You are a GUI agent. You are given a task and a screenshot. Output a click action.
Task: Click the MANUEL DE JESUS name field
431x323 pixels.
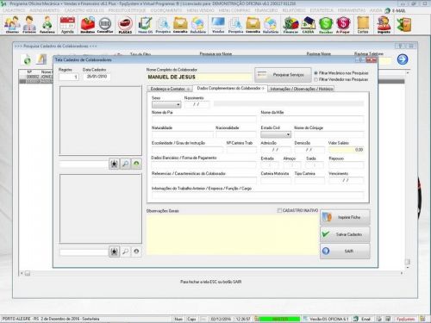coord(199,77)
